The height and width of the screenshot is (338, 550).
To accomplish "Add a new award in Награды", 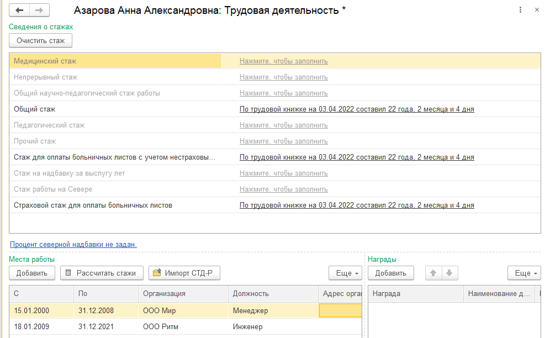I will coord(391,273).
